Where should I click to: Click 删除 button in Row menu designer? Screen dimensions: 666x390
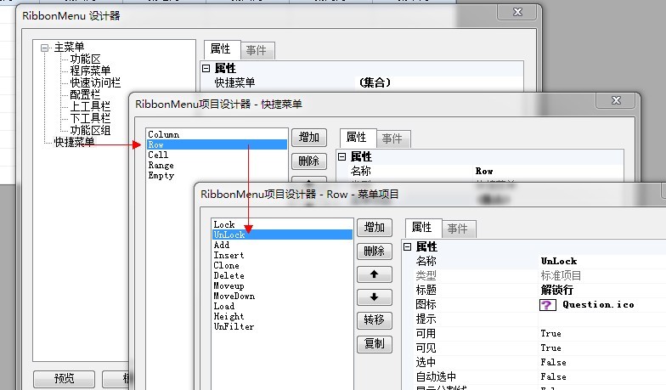pos(374,251)
